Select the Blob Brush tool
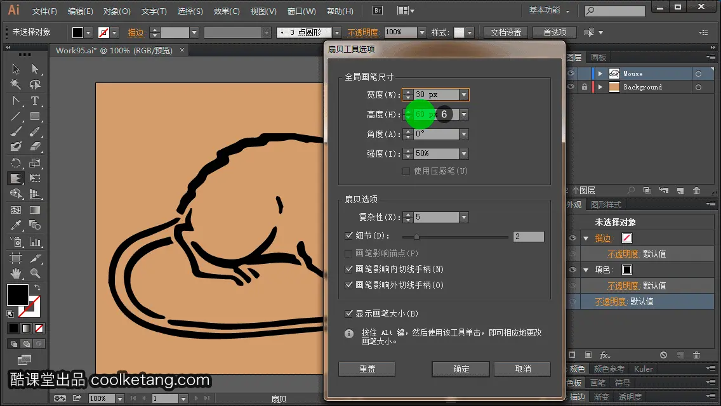 point(16,147)
